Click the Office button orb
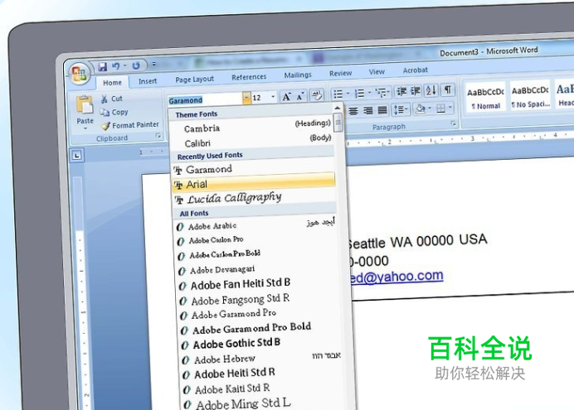The height and width of the screenshot is (410, 574). point(80,74)
